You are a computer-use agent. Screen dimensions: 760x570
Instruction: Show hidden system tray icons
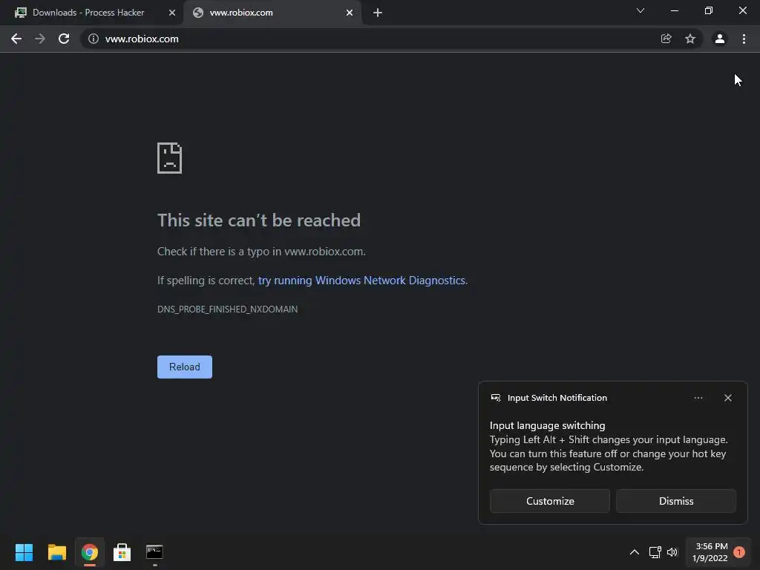[635, 552]
